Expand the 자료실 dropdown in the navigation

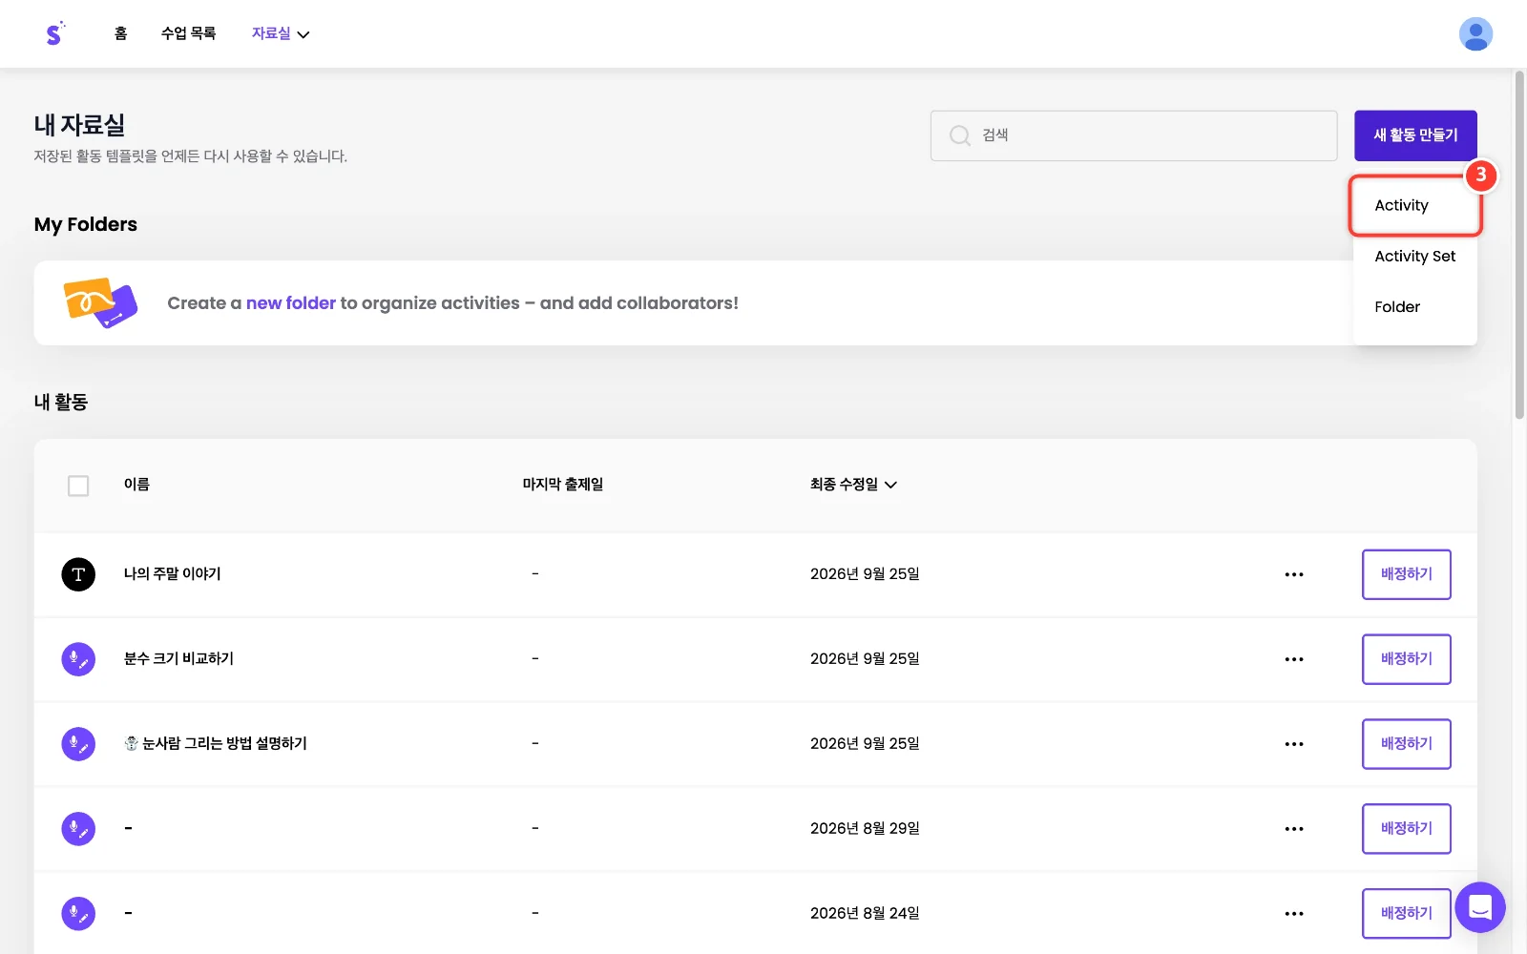point(281,33)
